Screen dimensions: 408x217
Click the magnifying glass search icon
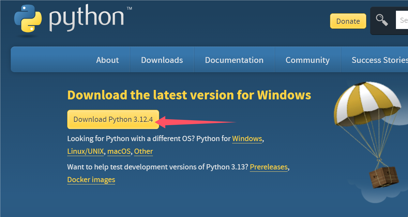pyautogui.click(x=382, y=20)
